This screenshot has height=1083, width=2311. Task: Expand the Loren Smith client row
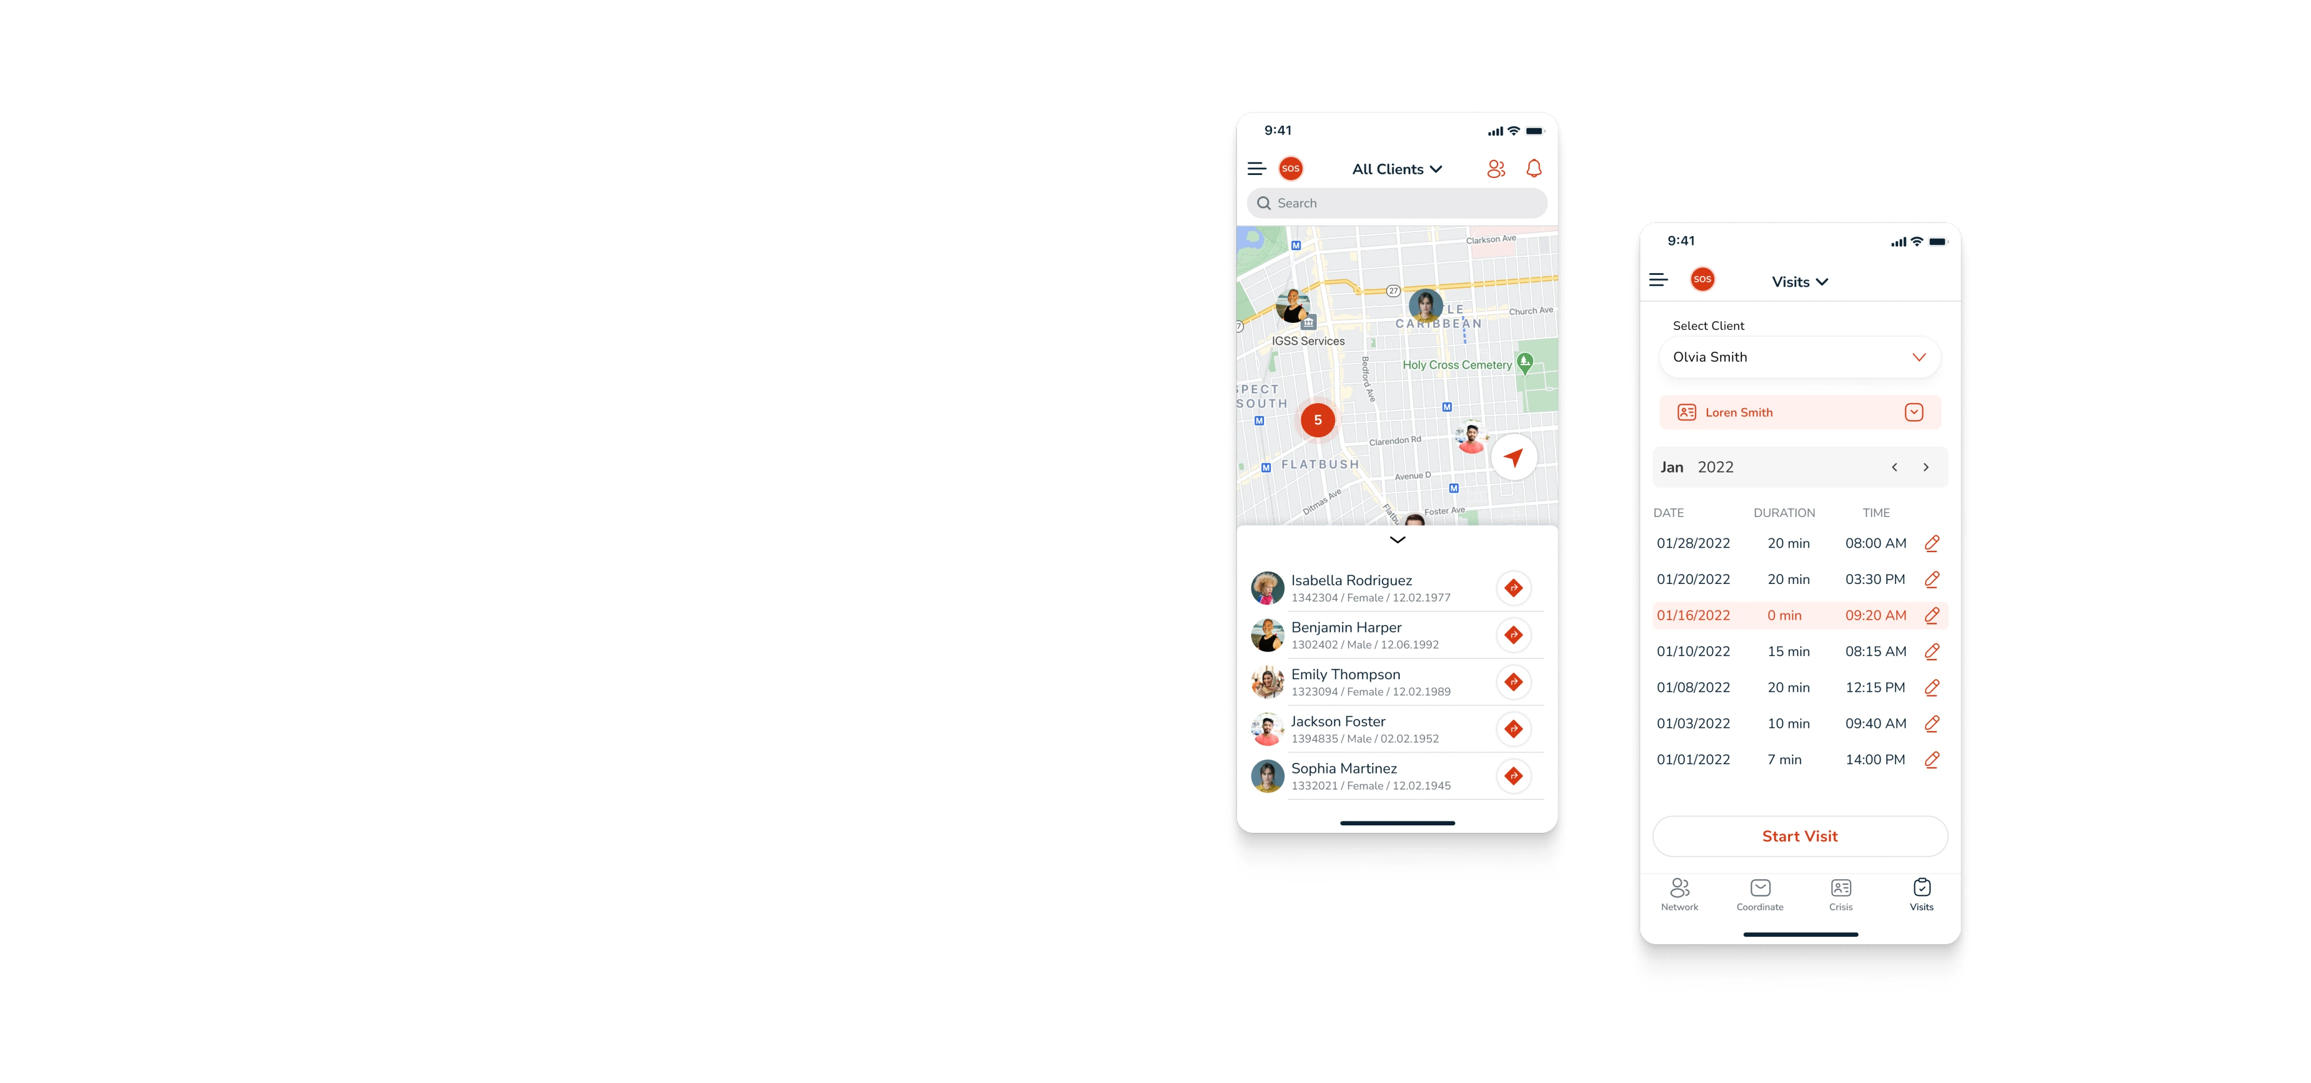(1916, 412)
